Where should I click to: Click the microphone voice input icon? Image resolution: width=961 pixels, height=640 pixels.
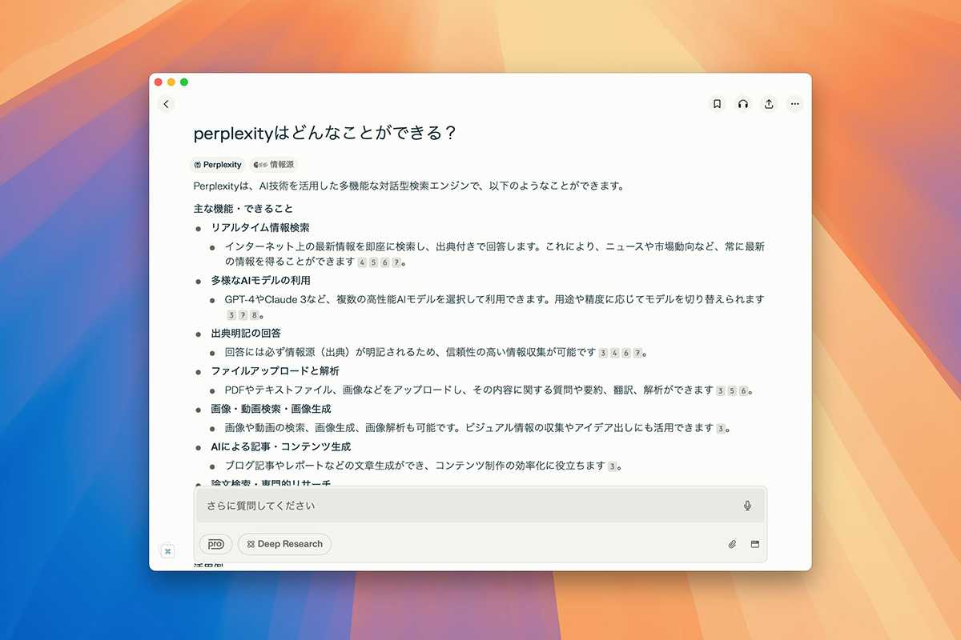click(747, 506)
